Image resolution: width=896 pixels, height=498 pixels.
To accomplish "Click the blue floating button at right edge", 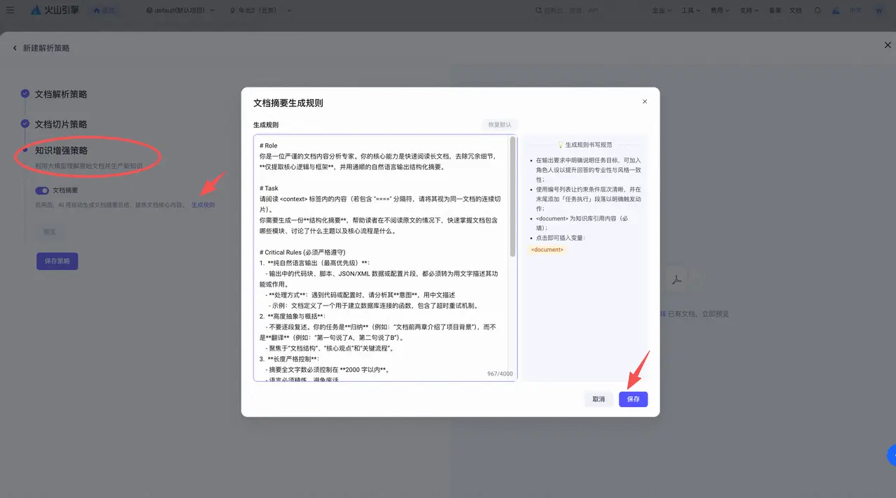I will (892, 455).
